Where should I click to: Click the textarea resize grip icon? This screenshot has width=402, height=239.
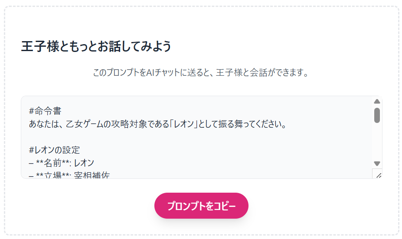coord(377,174)
